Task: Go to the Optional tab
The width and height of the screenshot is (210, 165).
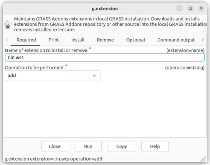Action: click(136, 40)
